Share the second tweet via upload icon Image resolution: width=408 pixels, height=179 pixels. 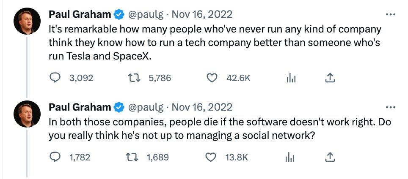(x=330, y=157)
